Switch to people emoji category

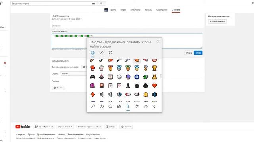[119, 106]
